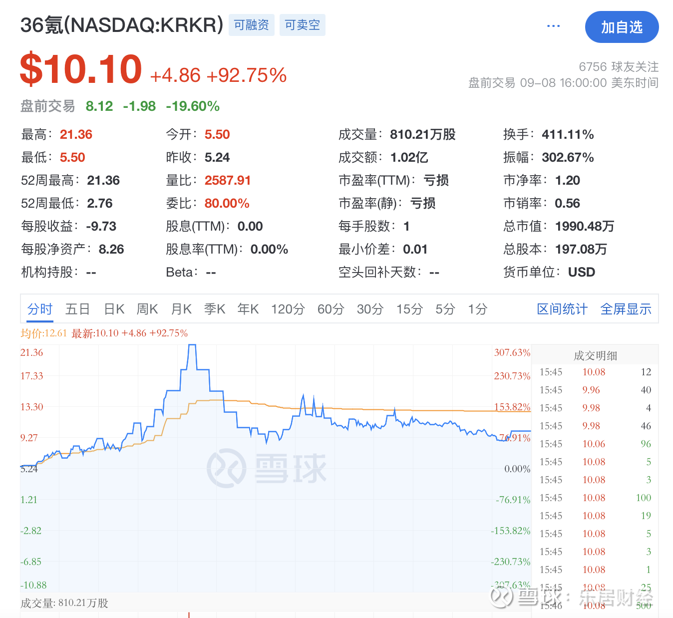Click the 每股净资产 value 8.26
This screenshot has width=673, height=618.
[111, 249]
